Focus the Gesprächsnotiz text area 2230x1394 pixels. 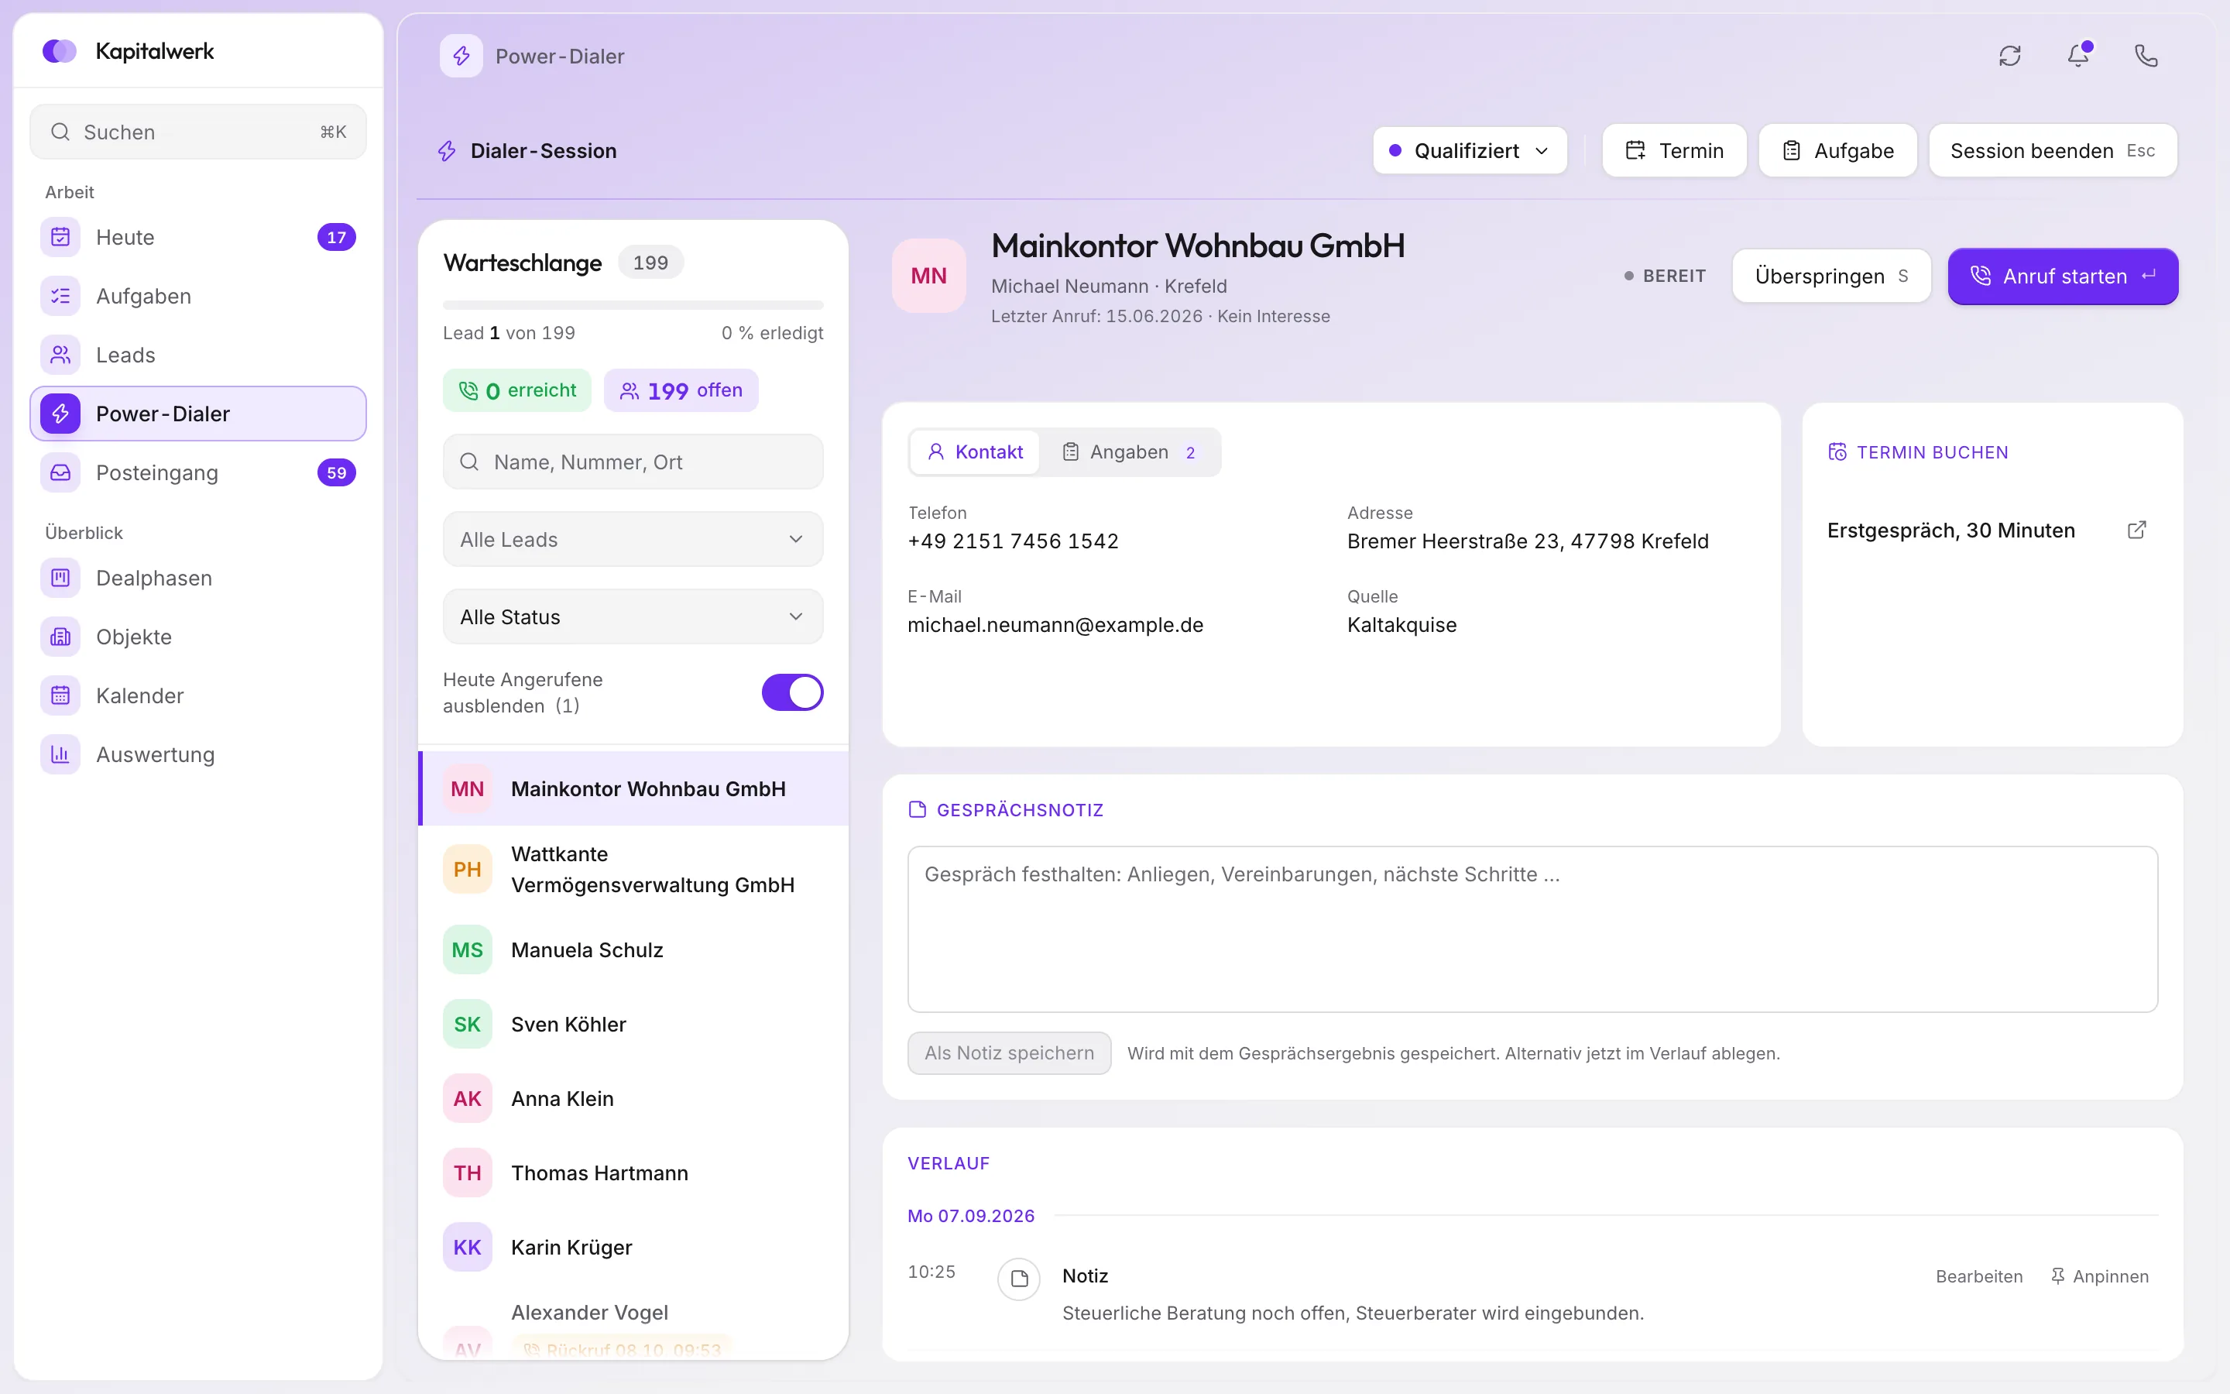1532,929
